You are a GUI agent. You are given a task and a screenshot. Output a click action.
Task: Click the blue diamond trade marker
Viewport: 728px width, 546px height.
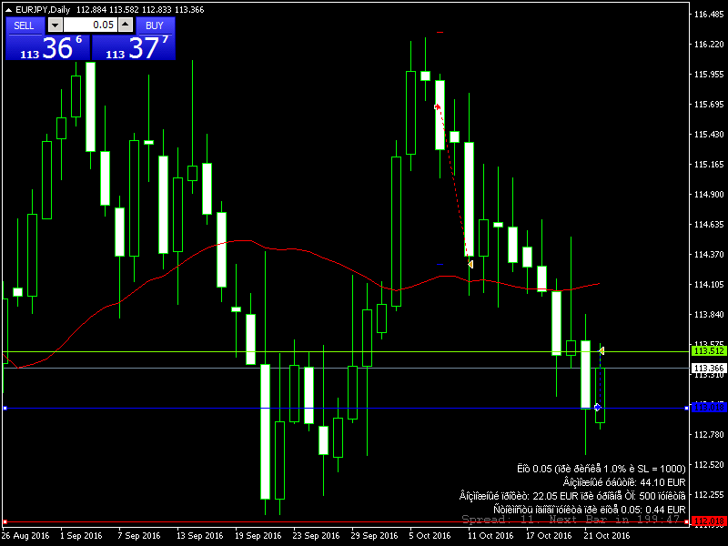[x=598, y=408]
